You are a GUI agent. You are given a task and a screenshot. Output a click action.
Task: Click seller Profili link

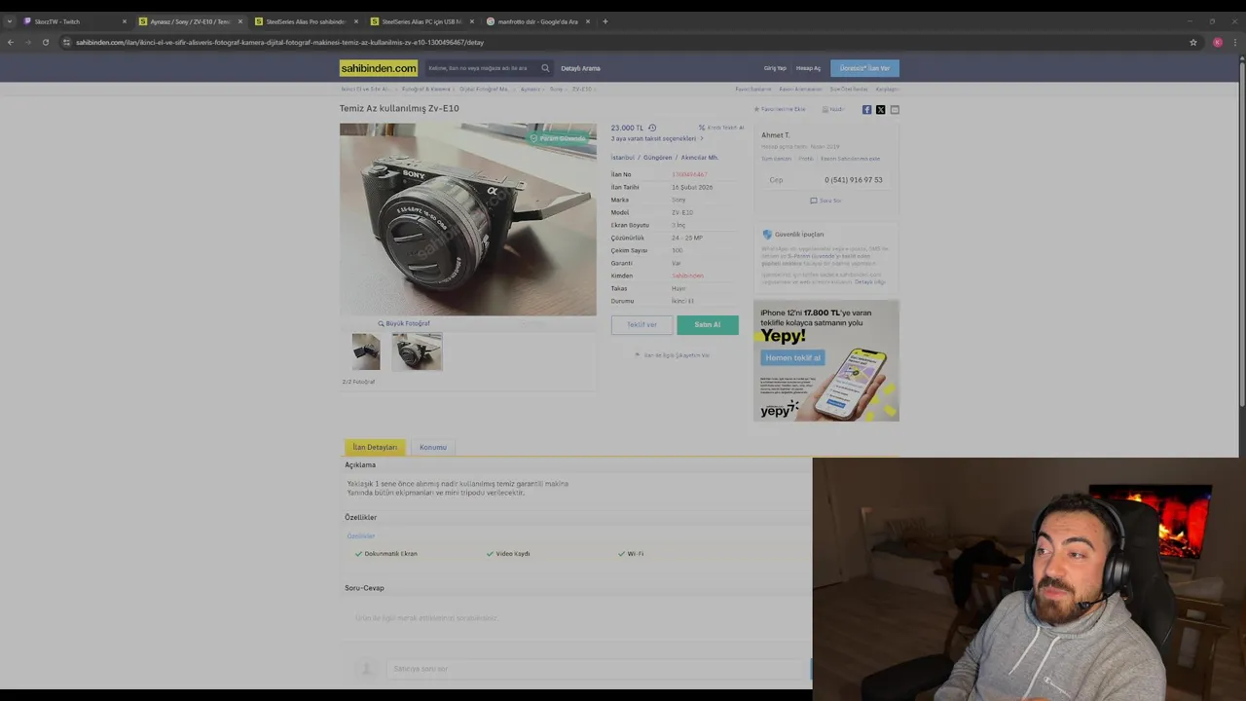(806, 159)
